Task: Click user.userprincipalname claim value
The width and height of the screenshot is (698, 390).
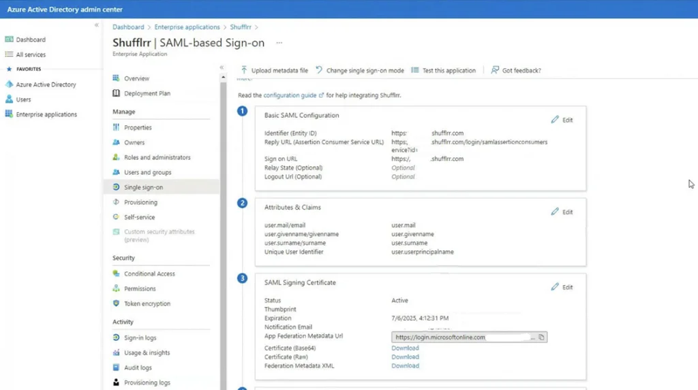Action: [423, 252]
